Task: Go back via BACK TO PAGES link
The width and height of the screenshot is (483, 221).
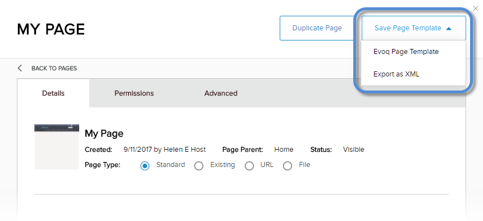Action: tap(54, 69)
